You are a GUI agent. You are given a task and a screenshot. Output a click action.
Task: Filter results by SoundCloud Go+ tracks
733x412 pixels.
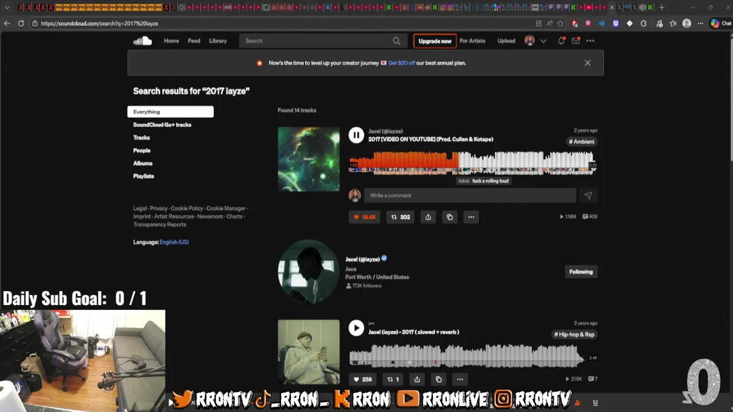pos(162,125)
